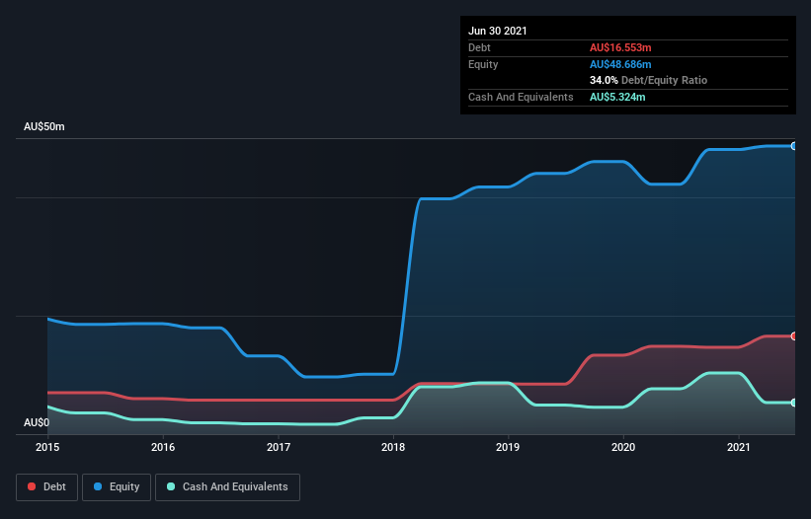Toggle the Debt series legend button
The width and height of the screenshot is (811, 519).
pos(47,487)
